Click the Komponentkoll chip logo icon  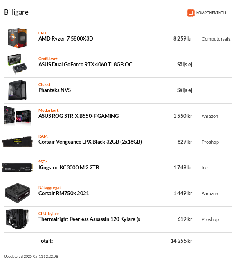(x=191, y=13)
